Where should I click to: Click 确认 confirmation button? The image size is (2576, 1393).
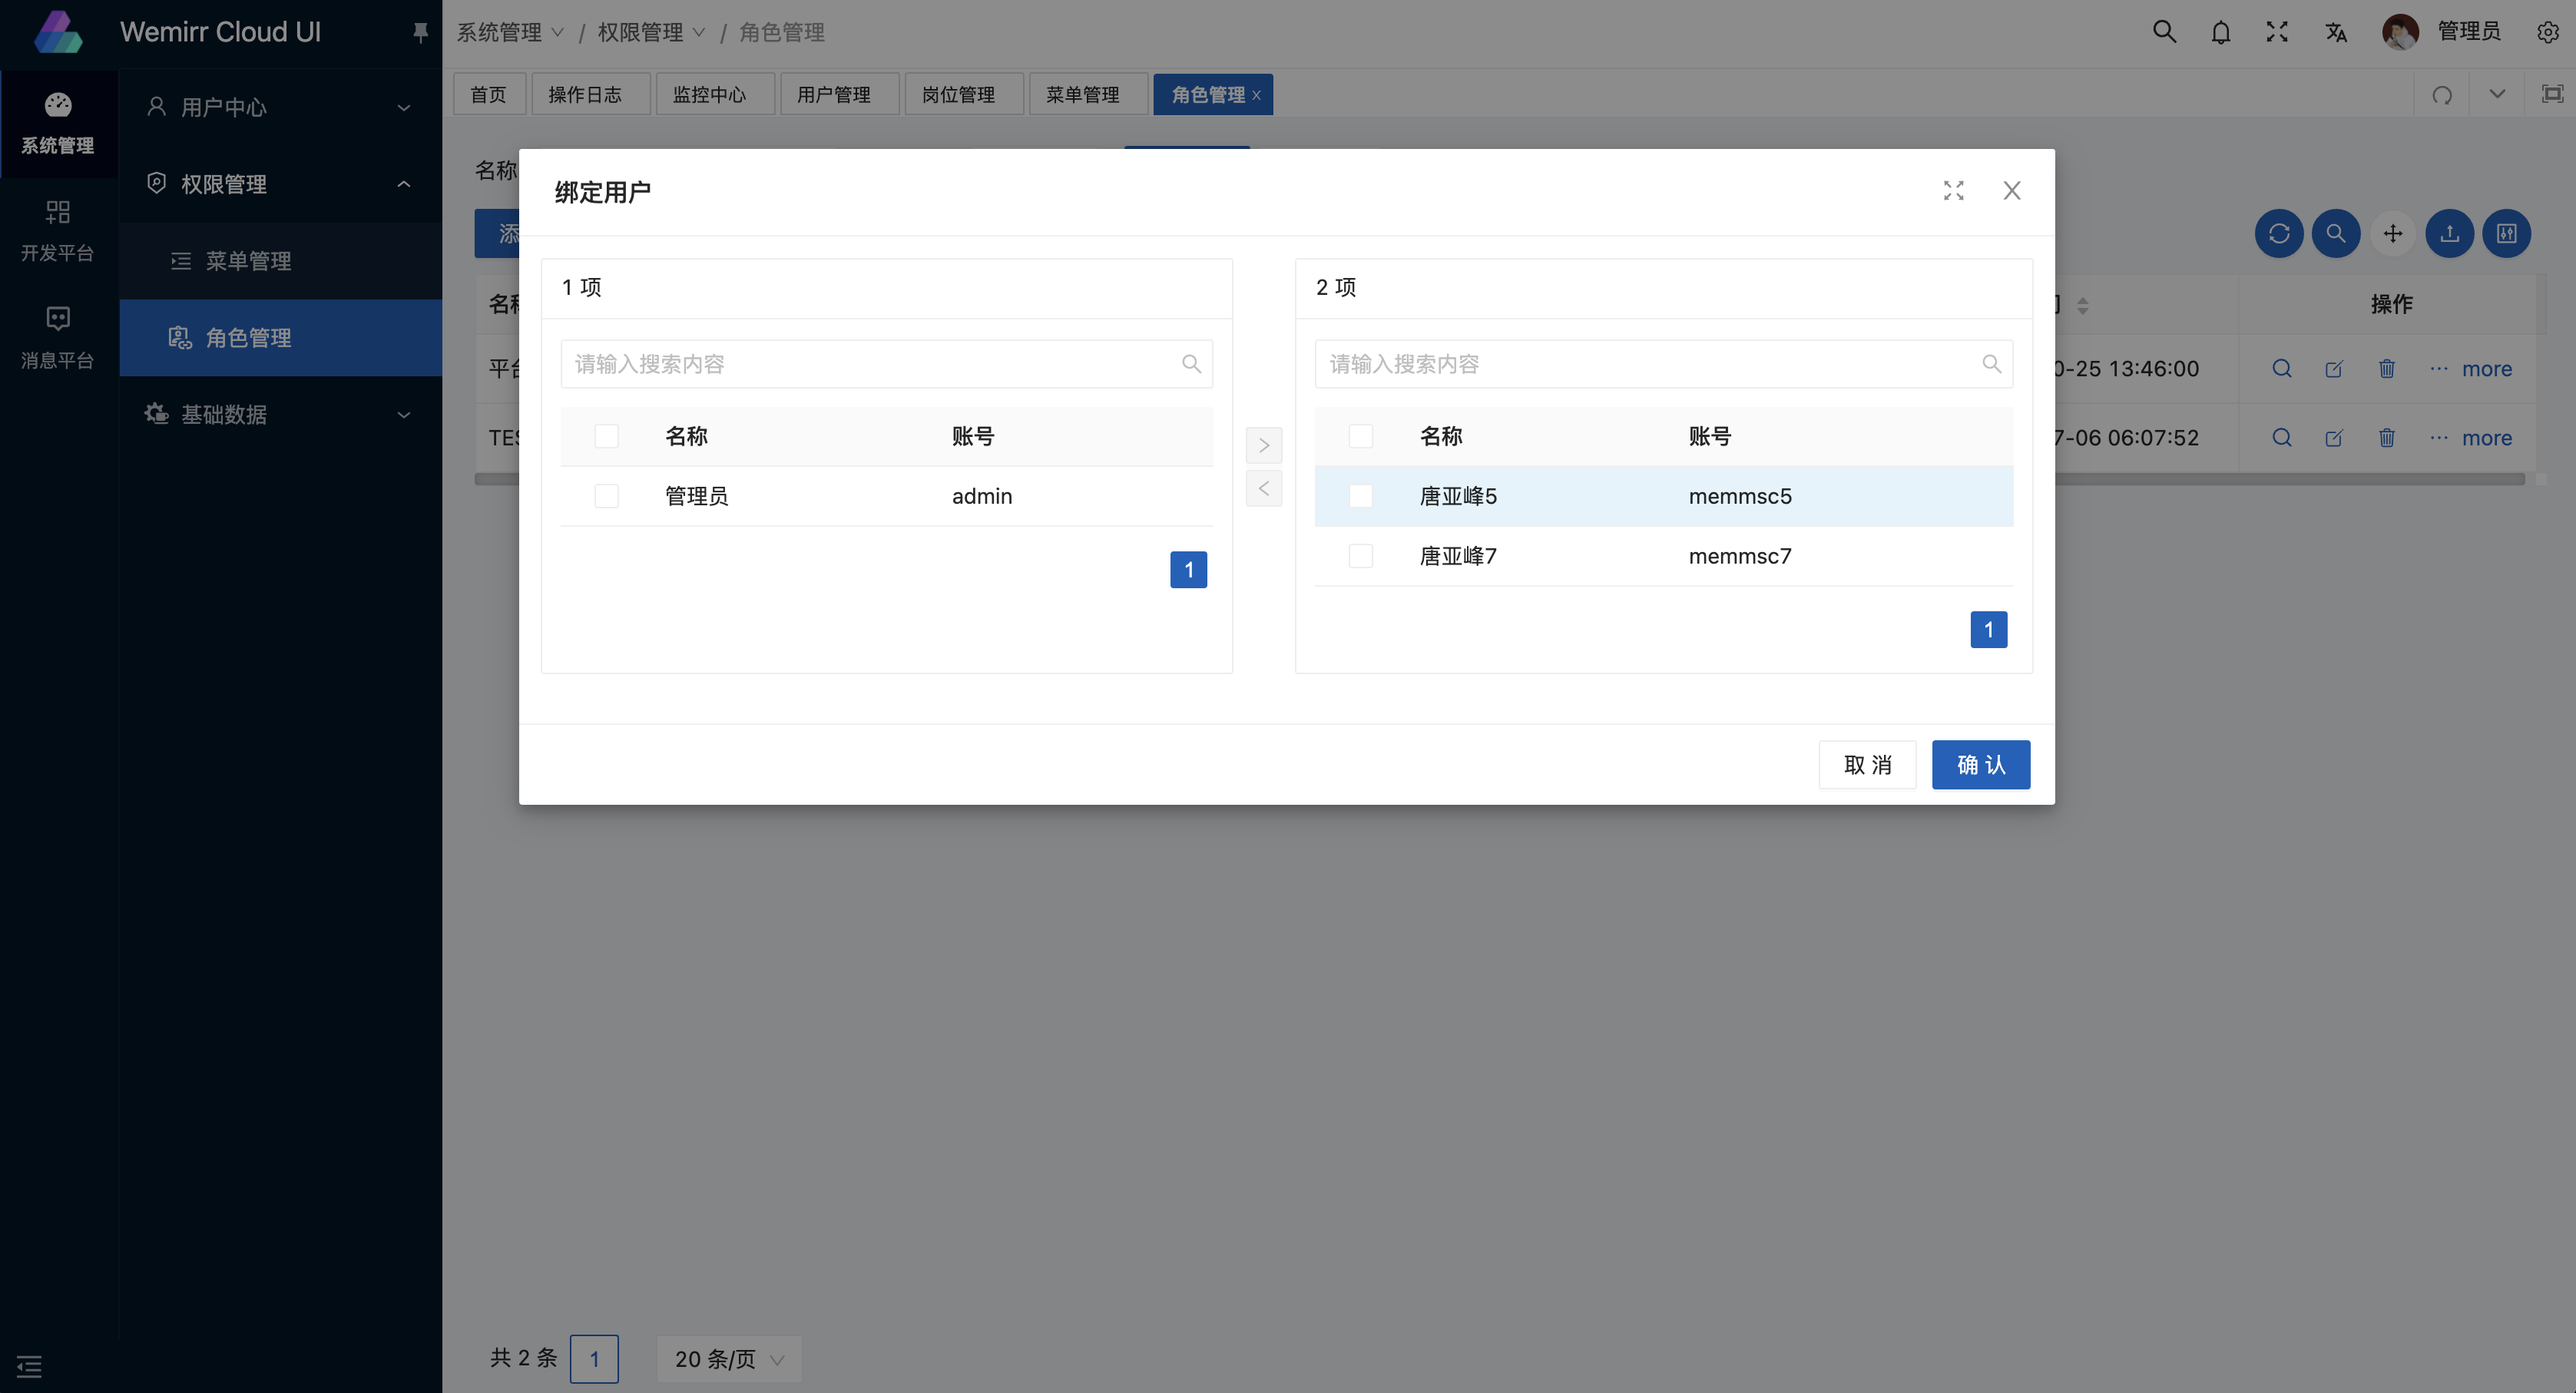(1981, 763)
